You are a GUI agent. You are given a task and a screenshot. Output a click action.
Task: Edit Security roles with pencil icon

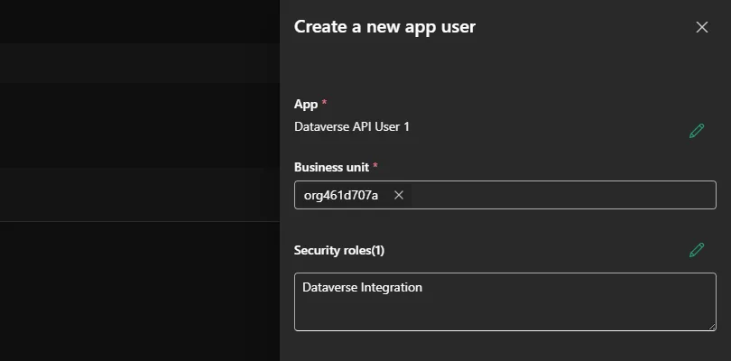697,250
